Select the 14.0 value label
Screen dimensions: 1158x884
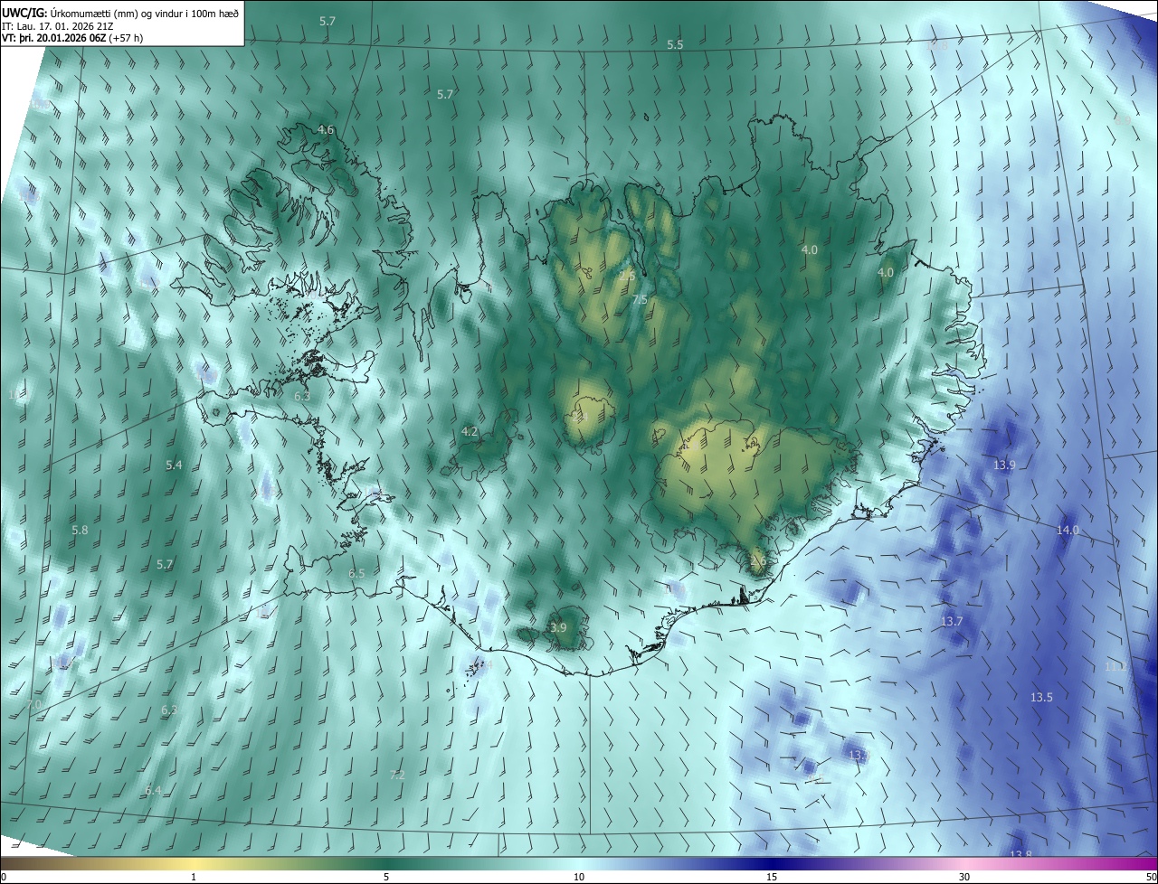[x=1068, y=530]
